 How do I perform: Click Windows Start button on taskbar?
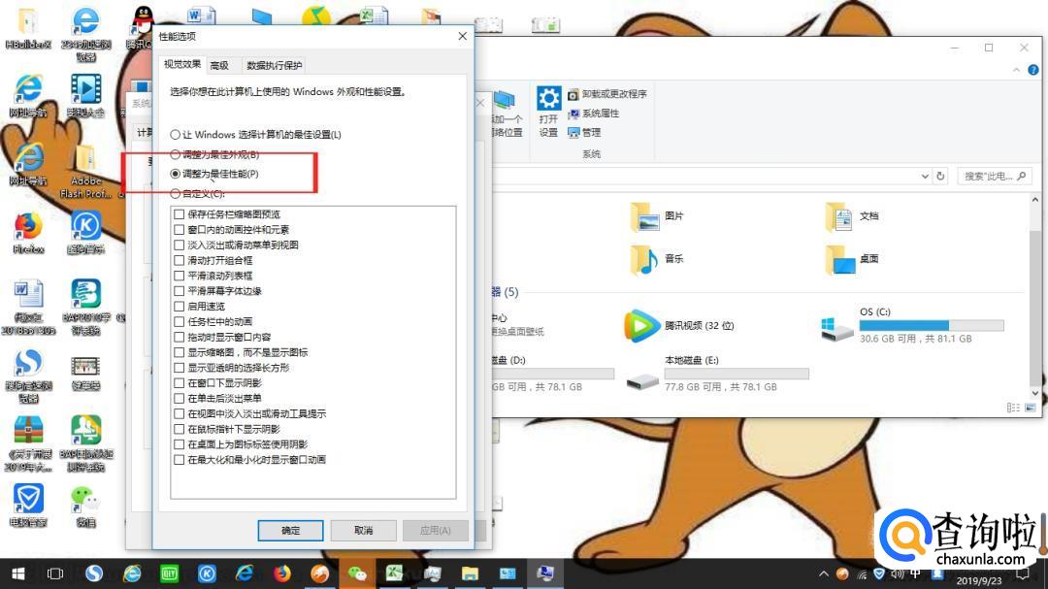tap(18, 573)
